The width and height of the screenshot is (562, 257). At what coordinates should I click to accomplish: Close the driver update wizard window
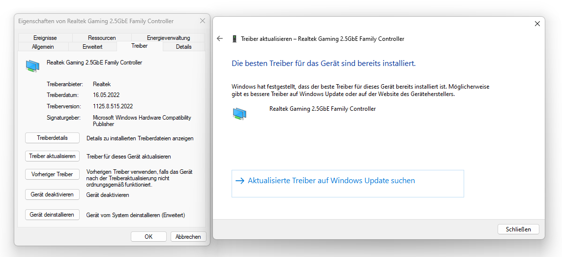pyautogui.click(x=537, y=24)
